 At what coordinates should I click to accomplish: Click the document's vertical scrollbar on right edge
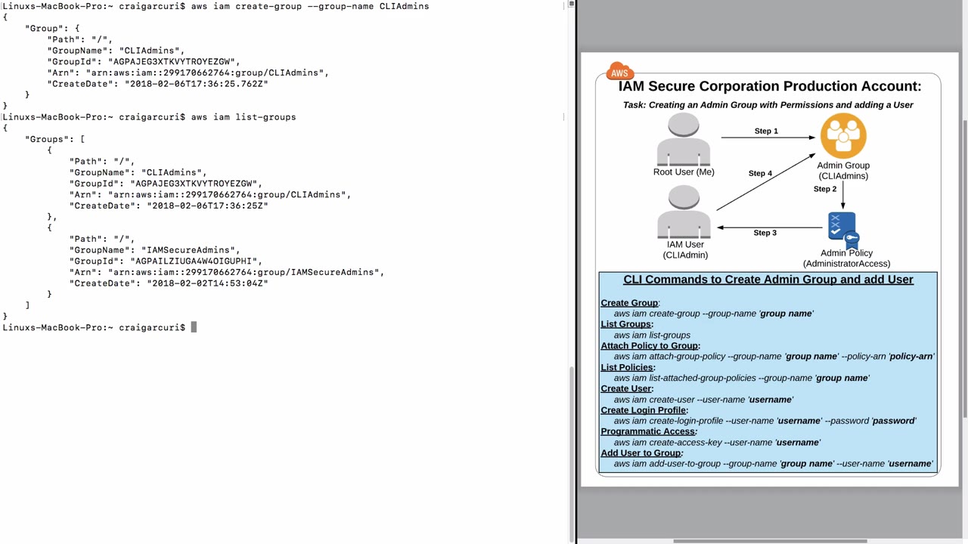click(x=964, y=268)
